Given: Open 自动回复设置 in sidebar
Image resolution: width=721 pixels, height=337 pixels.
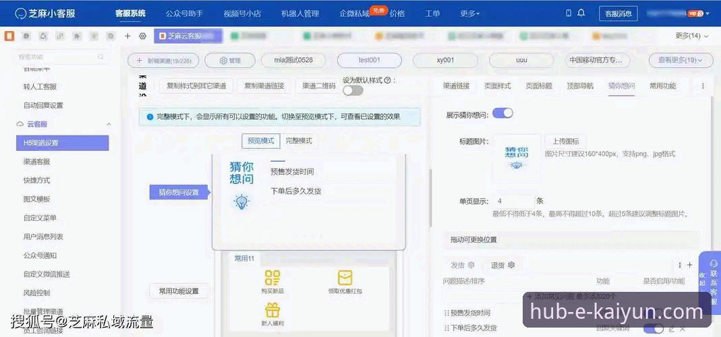Looking at the screenshot, I should (x=43, y=105).
